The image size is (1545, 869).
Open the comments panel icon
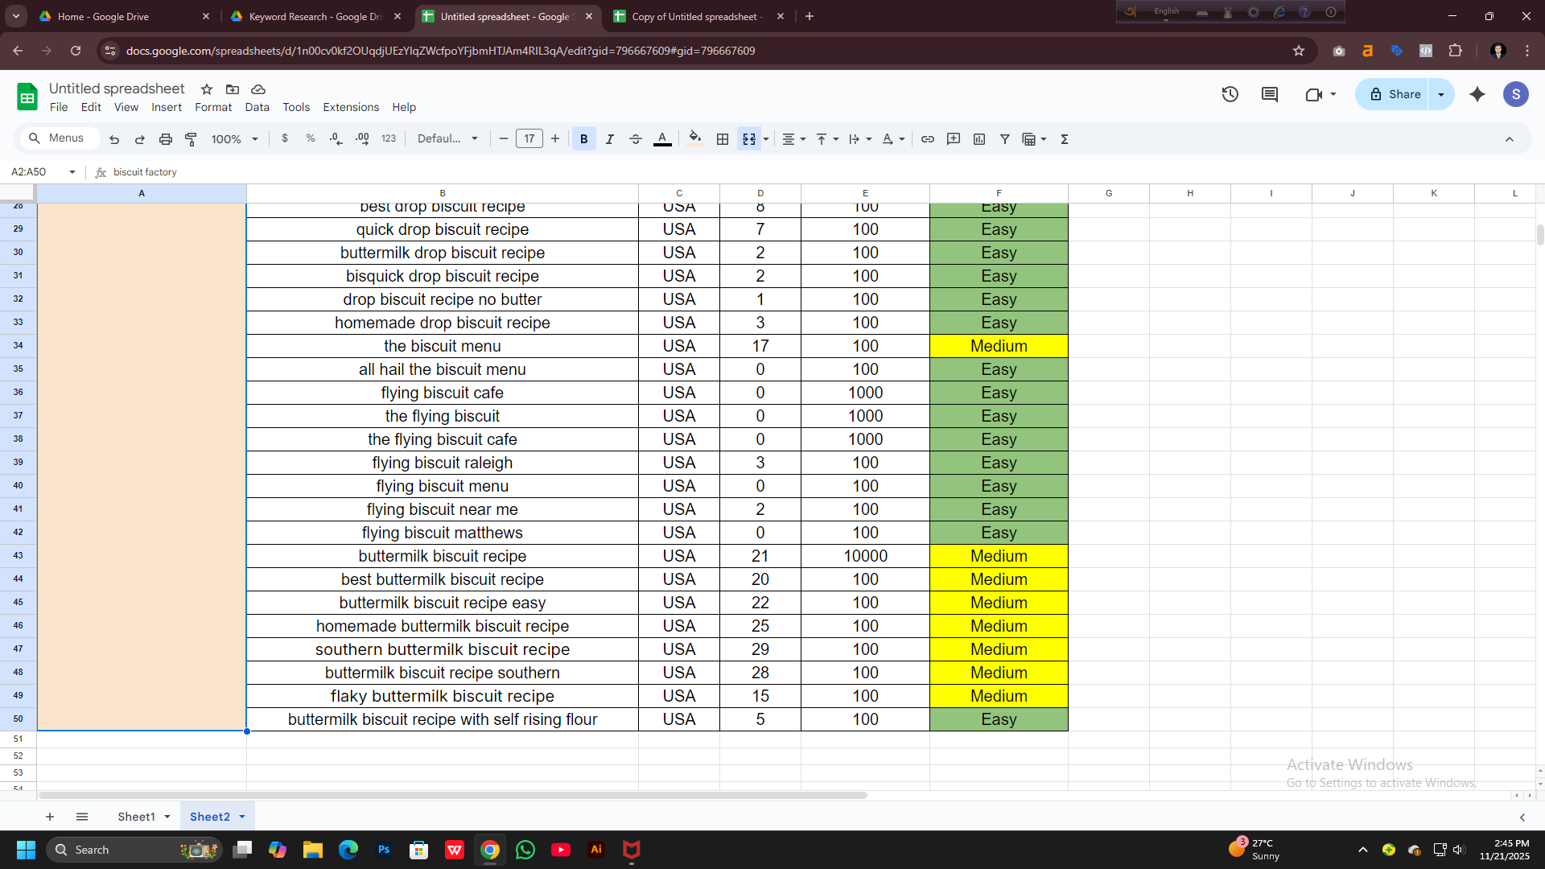point(1270,94)
